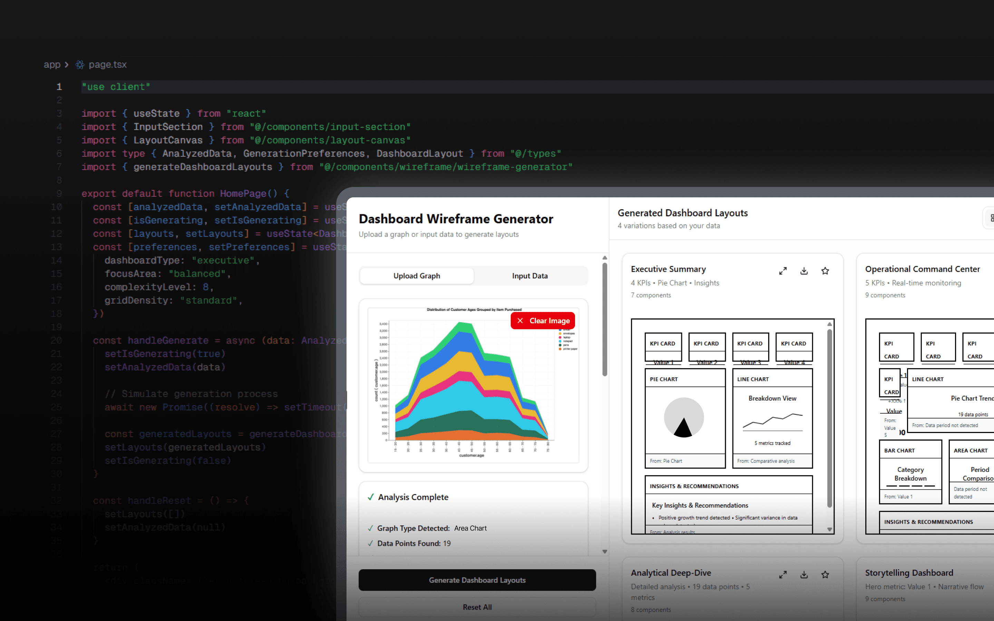Expand the Executive Summary layout fullscreen
This screenshot has height=621, width=994.
point(783,271)
